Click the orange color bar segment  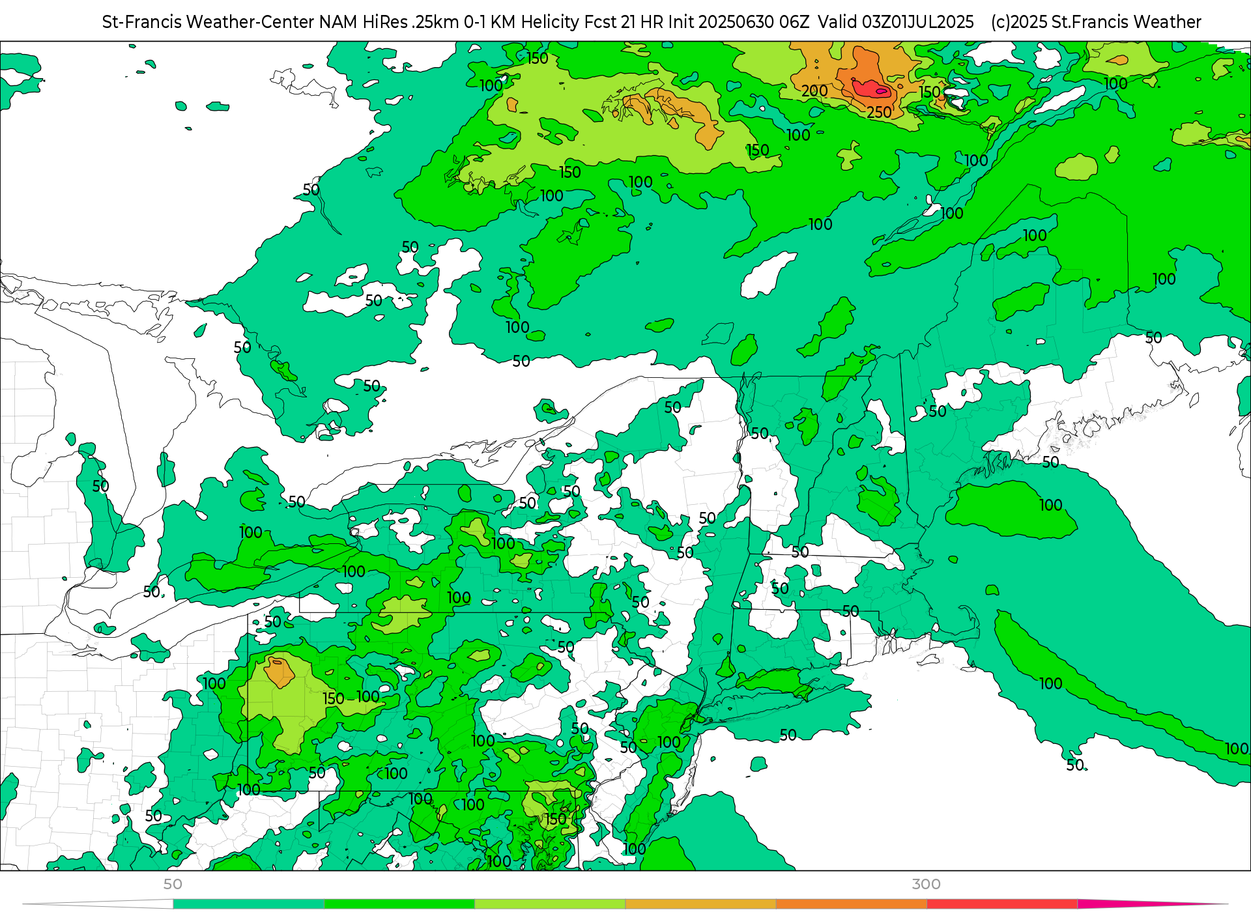point(851,904)
